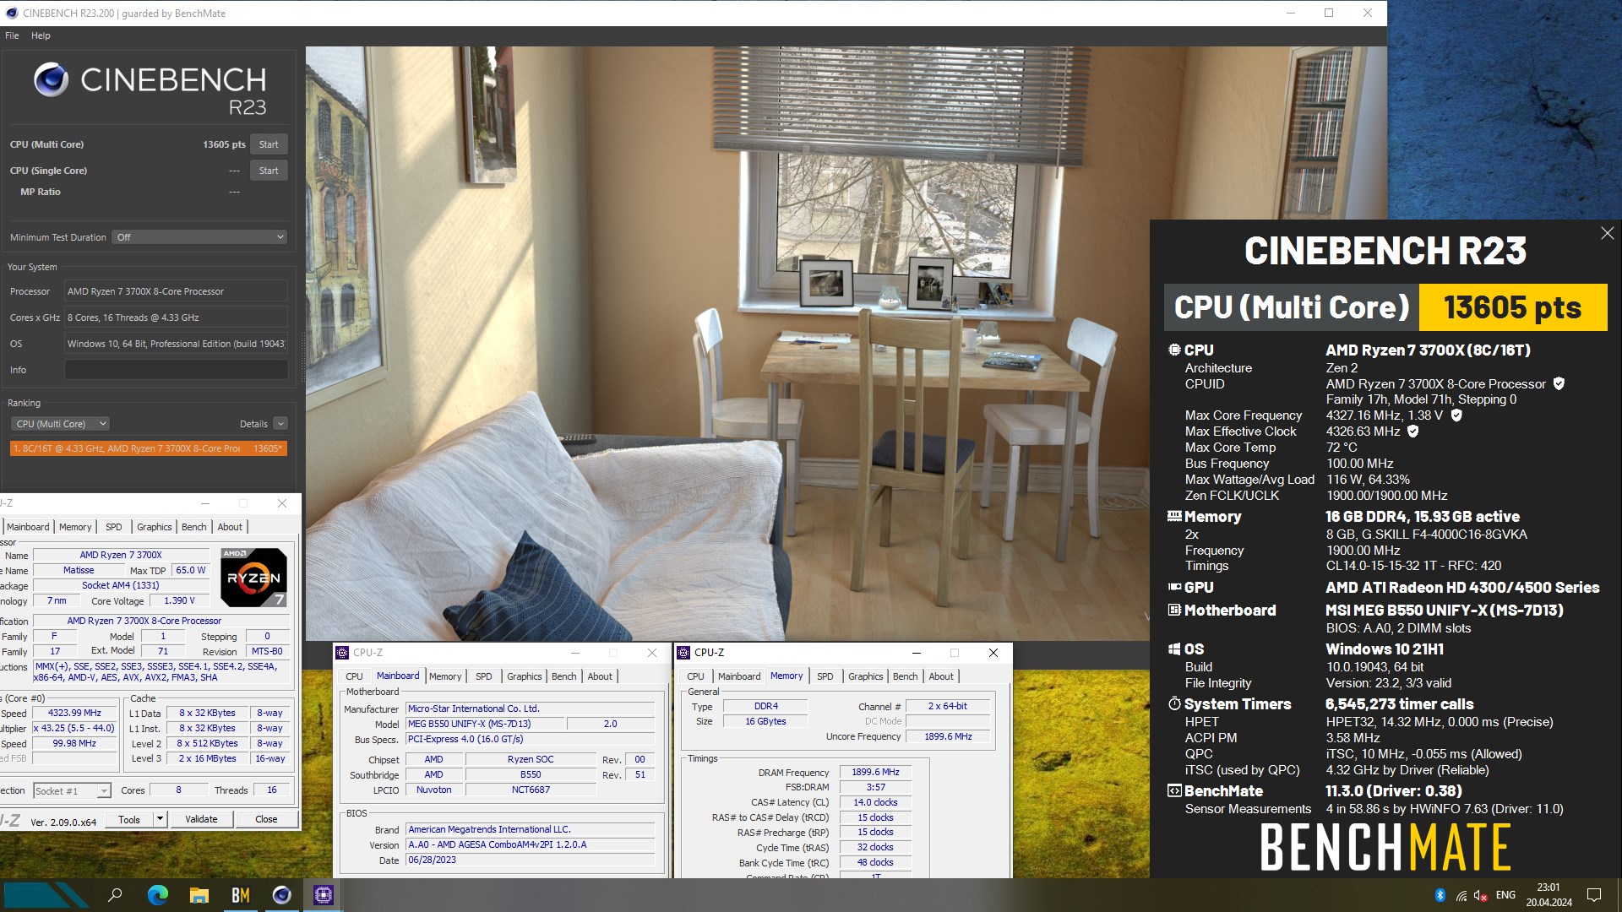Viewport: 1622px width, 912px height.
Task: Click the CPUID verified shield icon
Action: click(1559, 383)
